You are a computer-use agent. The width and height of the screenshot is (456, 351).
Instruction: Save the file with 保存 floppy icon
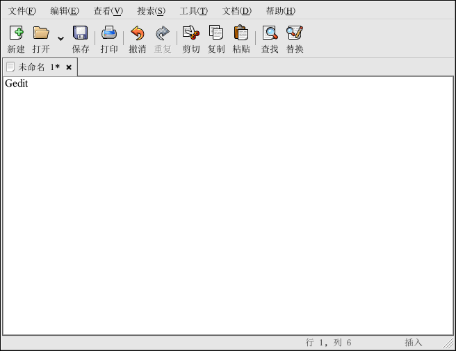pyautogui.click(x=81, y=33)
